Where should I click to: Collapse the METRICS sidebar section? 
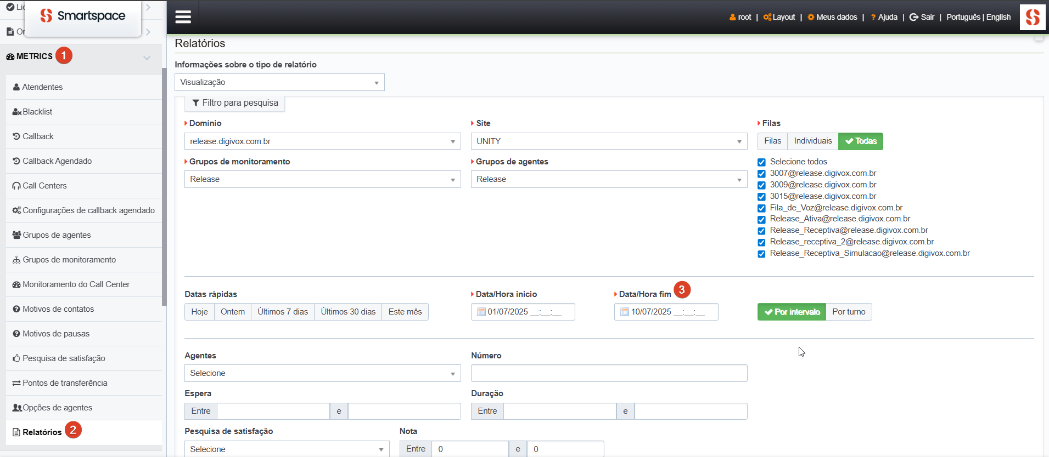[147, 58]
